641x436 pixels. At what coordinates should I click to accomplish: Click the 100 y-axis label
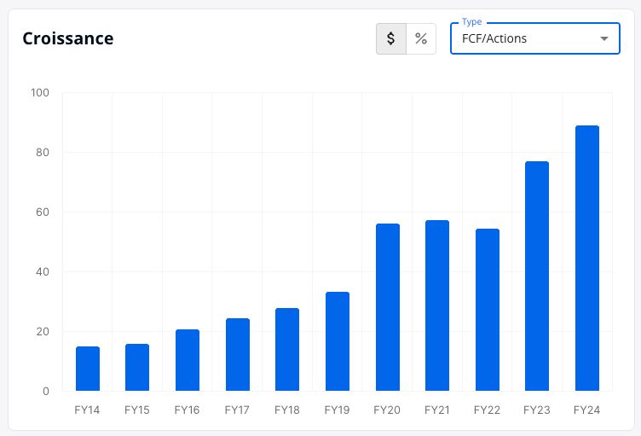coord(40,92)
